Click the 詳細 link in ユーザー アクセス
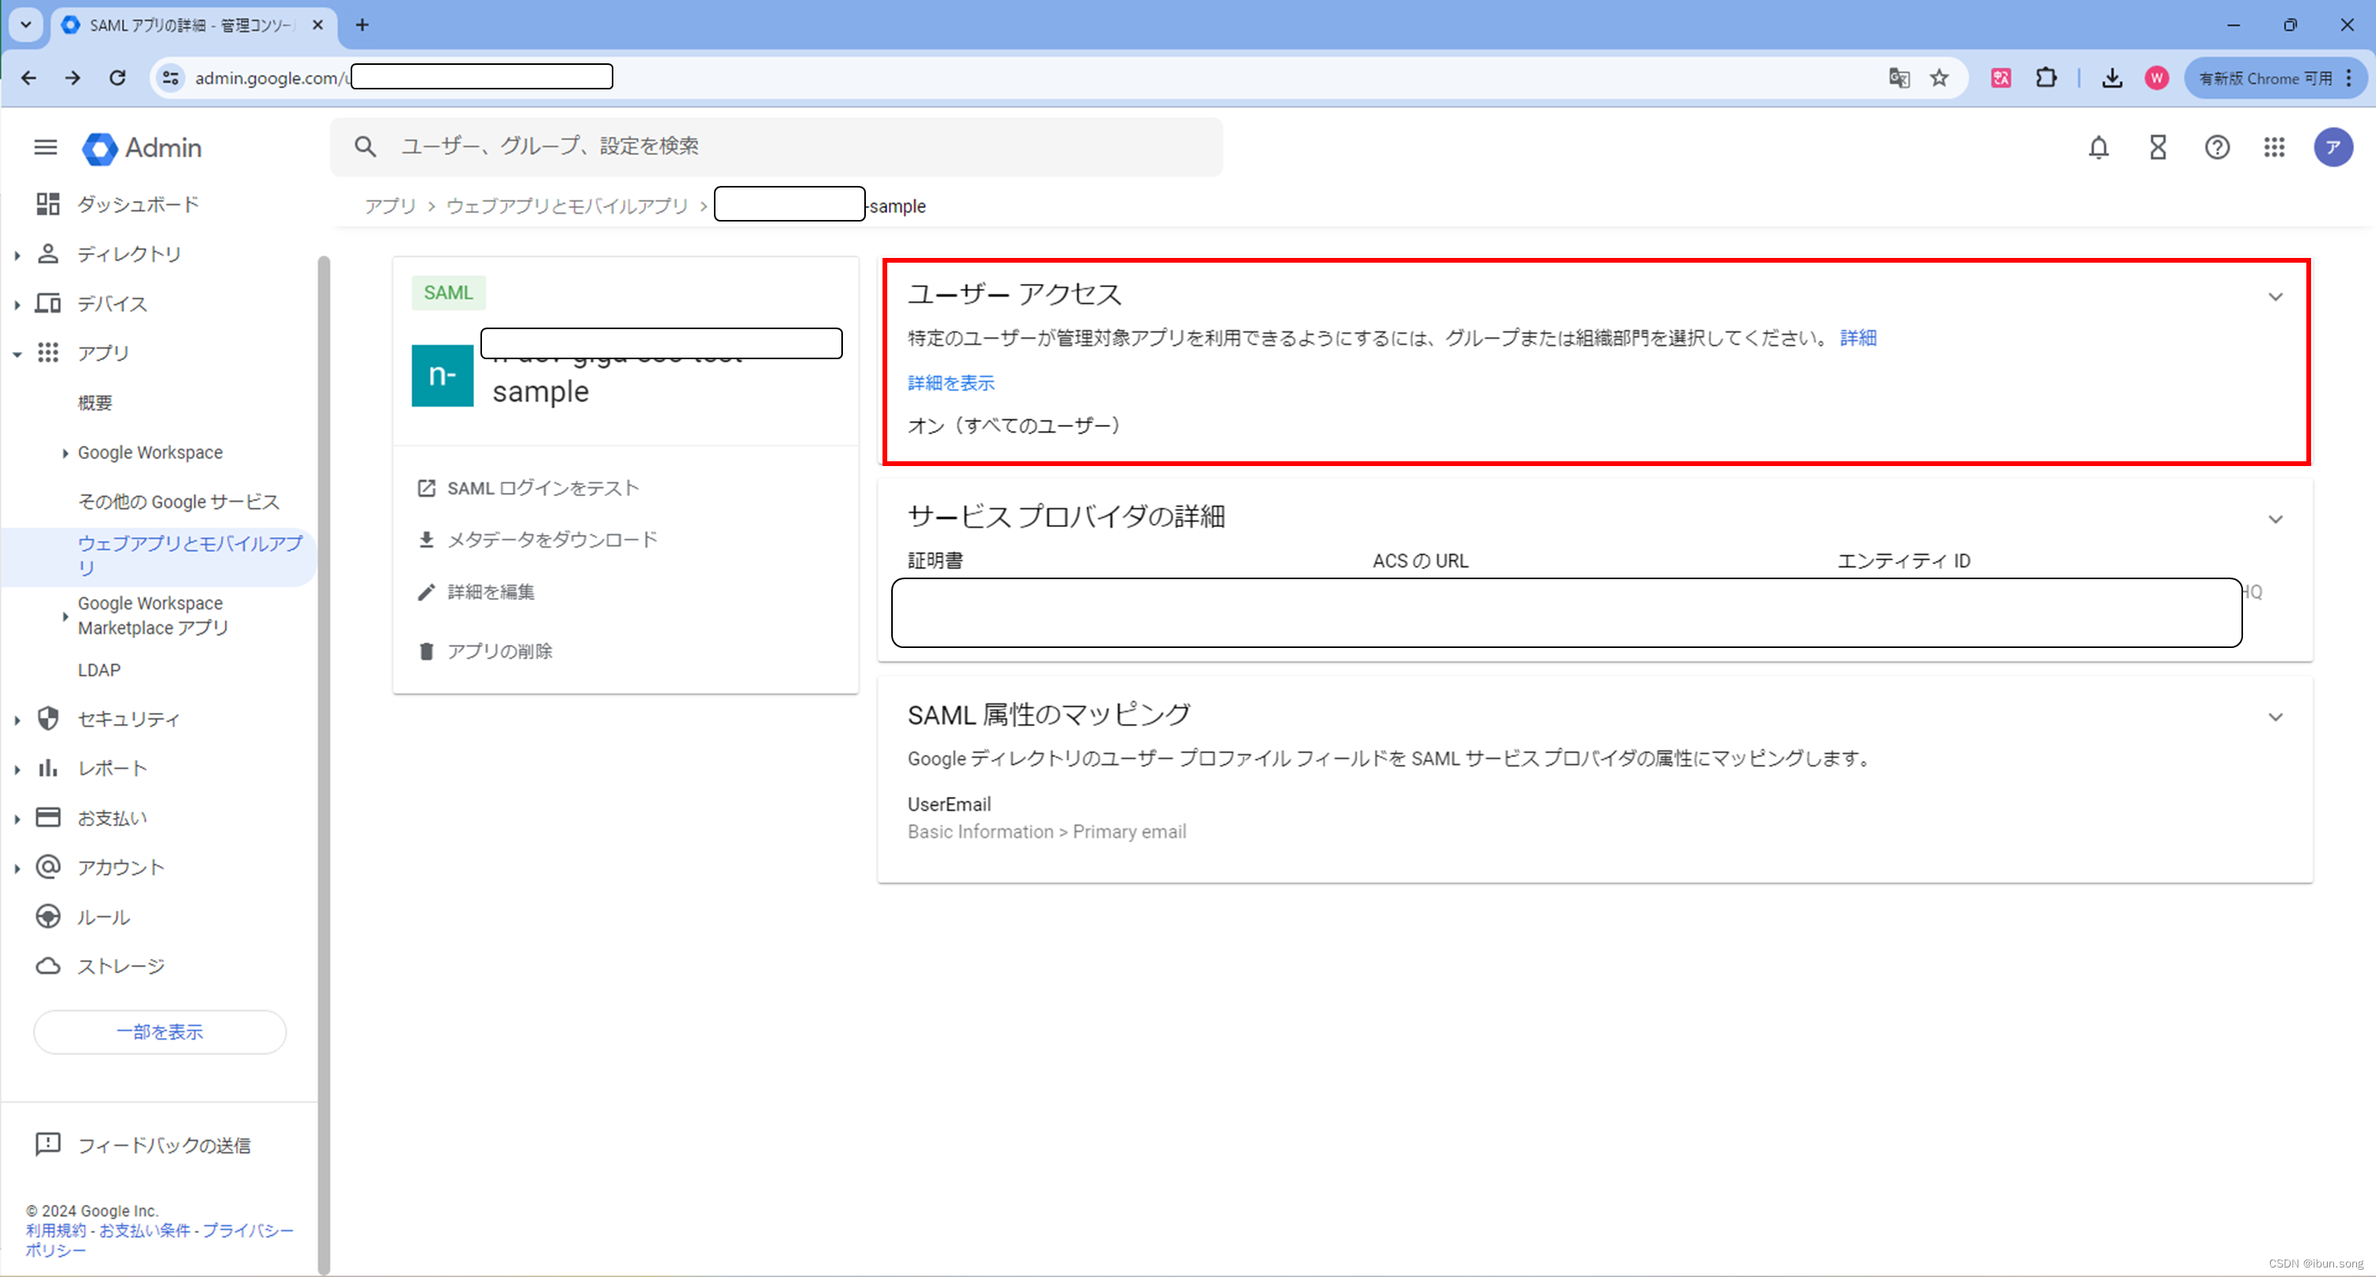Image resolution: width=2376 pixels, height=1277 pixels. pos(1858,339)
